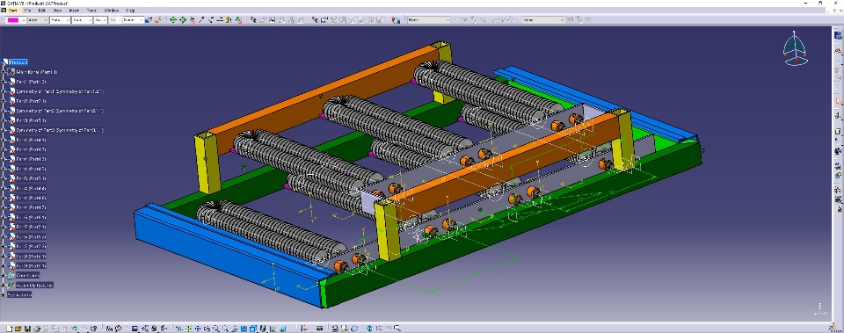Select the Applications node in the tree
This screenshot has height=333, width=844.
(19, 295)
